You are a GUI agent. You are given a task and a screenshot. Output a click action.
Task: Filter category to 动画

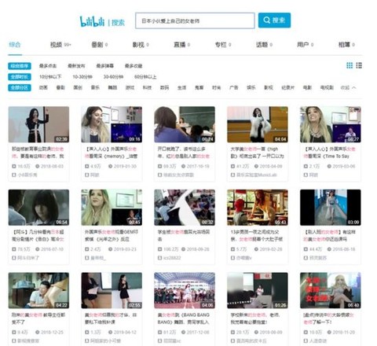(43, 87)
